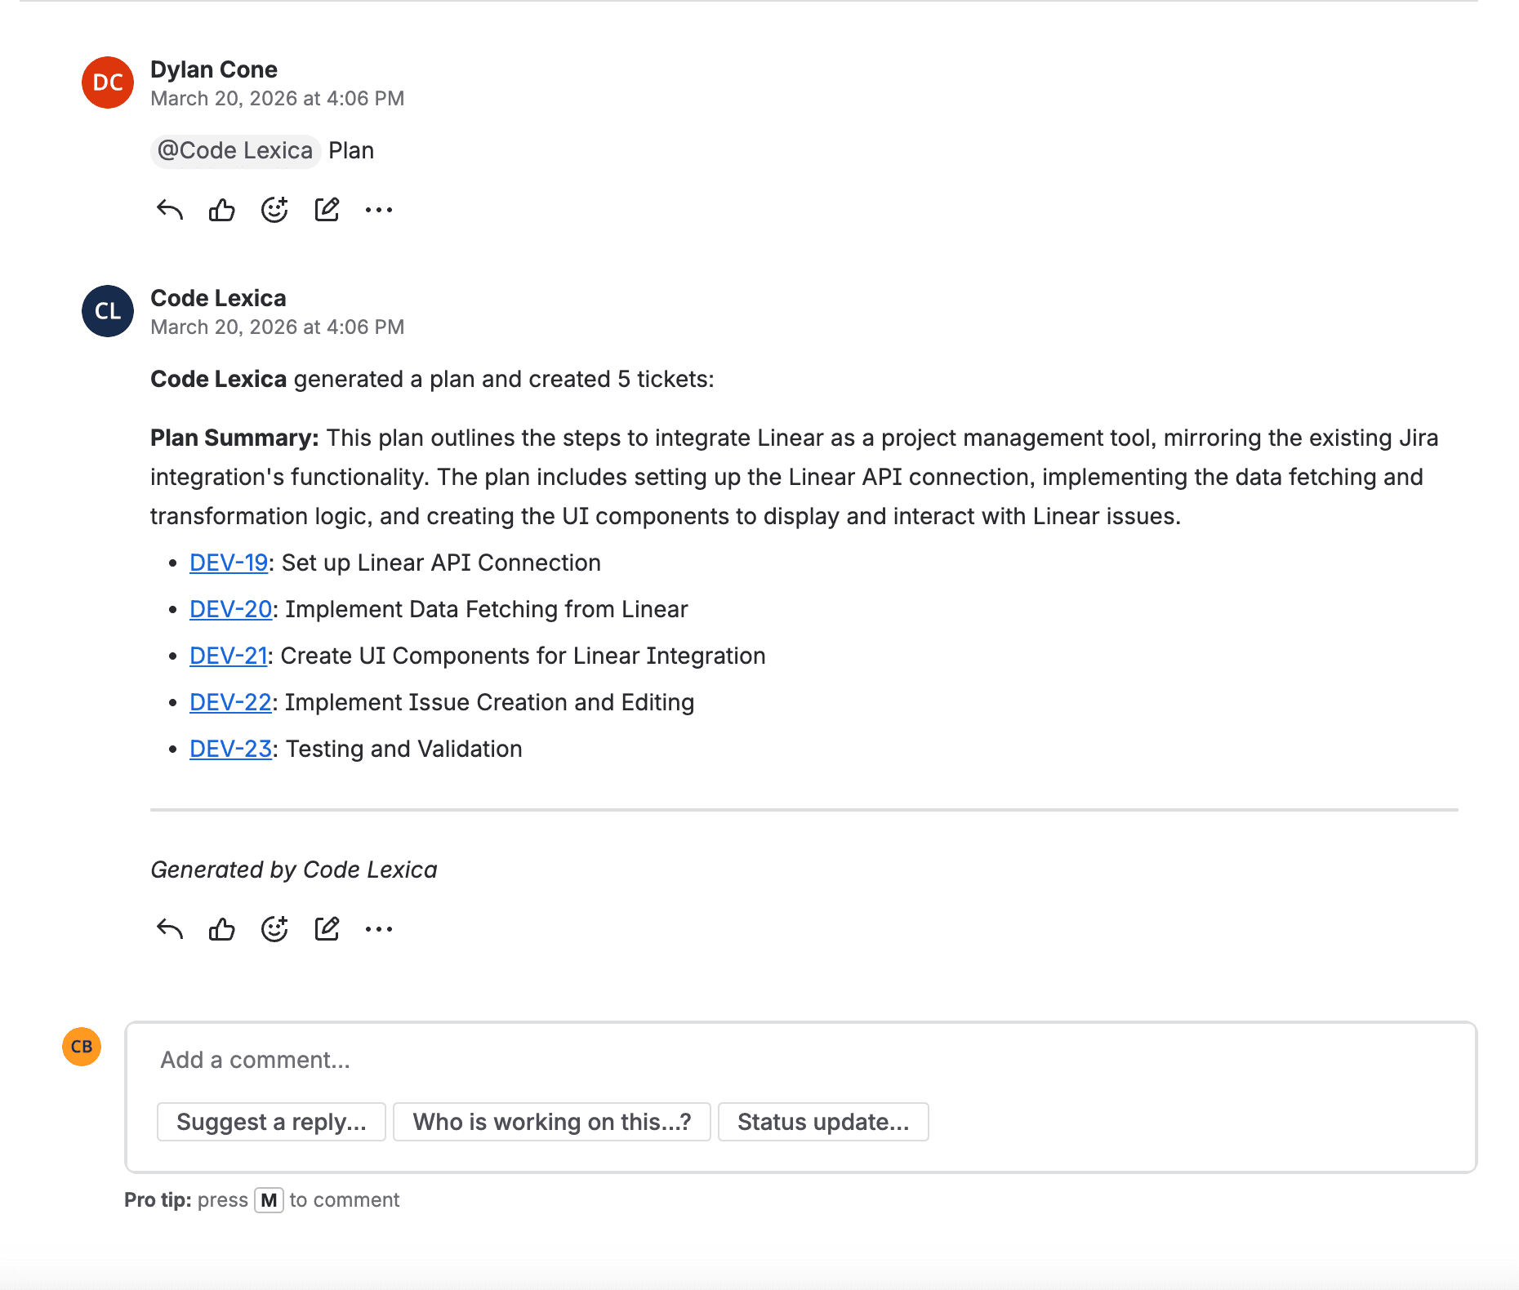Click the Suggest a reply button
The image size is (1519, 1290).
pos(271,1122)
